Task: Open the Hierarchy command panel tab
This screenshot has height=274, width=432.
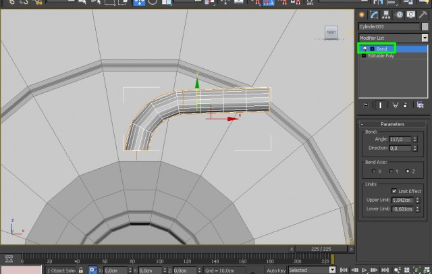Action: point(386,15)
